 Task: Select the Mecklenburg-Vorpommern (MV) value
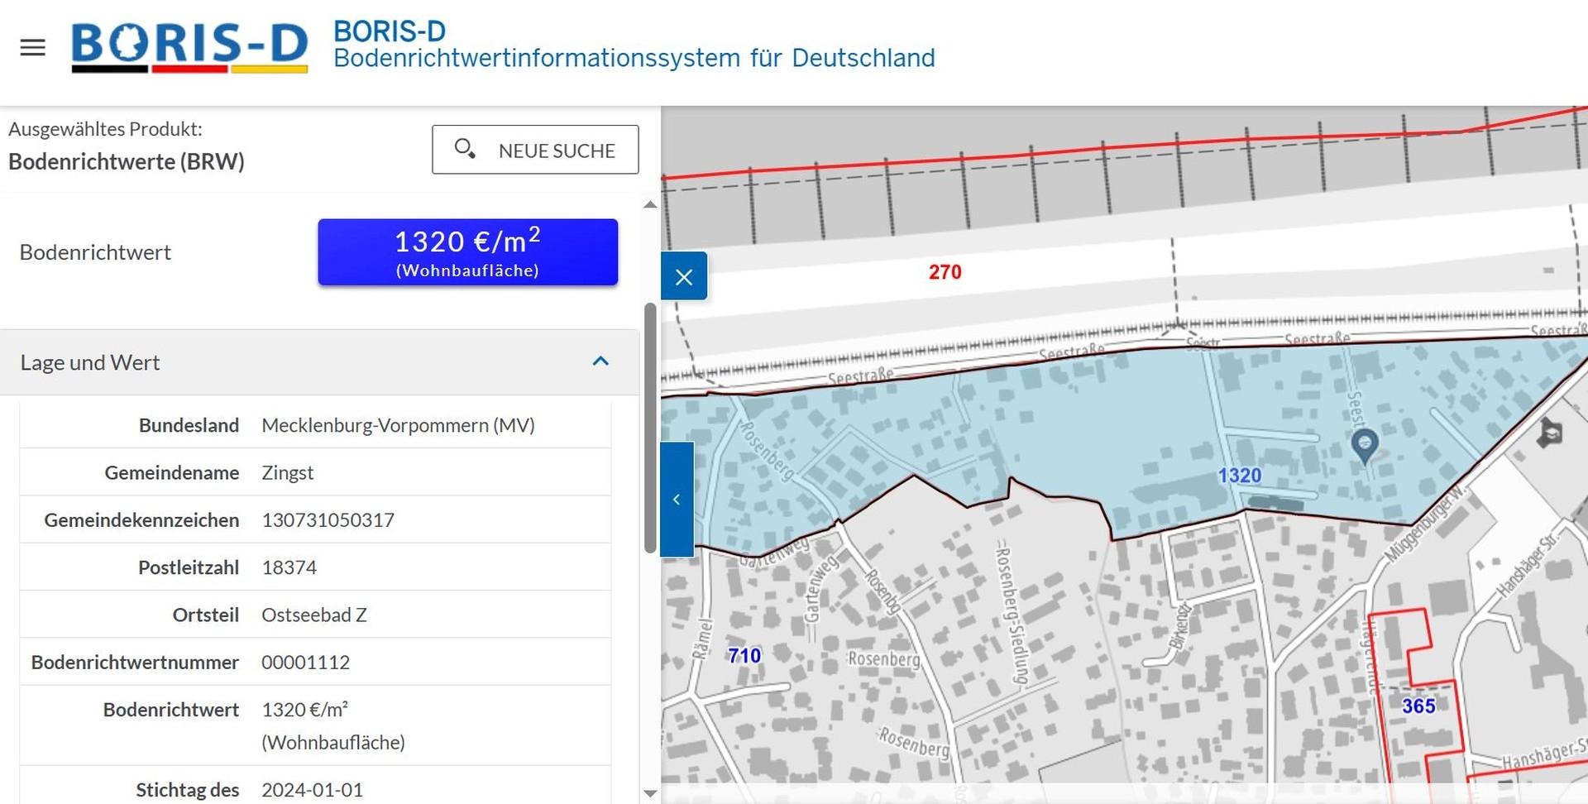coord(399,425)
